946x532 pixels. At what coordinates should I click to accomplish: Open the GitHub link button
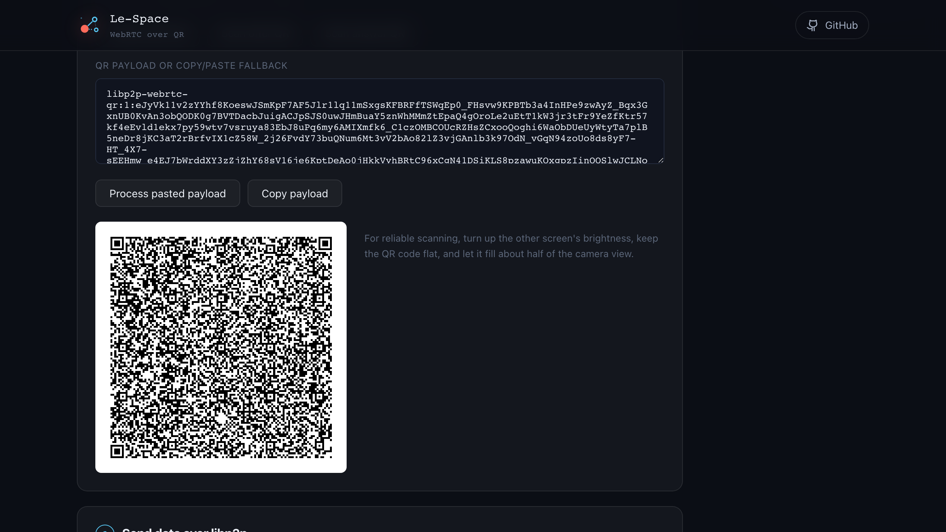(832, 25)
